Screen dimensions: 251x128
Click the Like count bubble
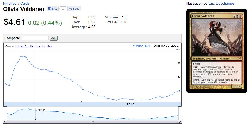(63, 9)
